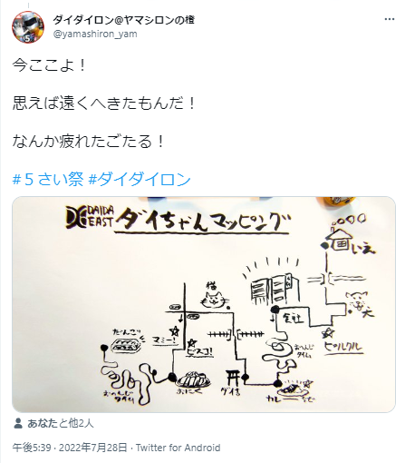Open display name ダイダイロン@ヤマシロンの橙
Image resolution: width=405 pixels, height=463 pixels.
pyautogui.click(x=123, y=20)
